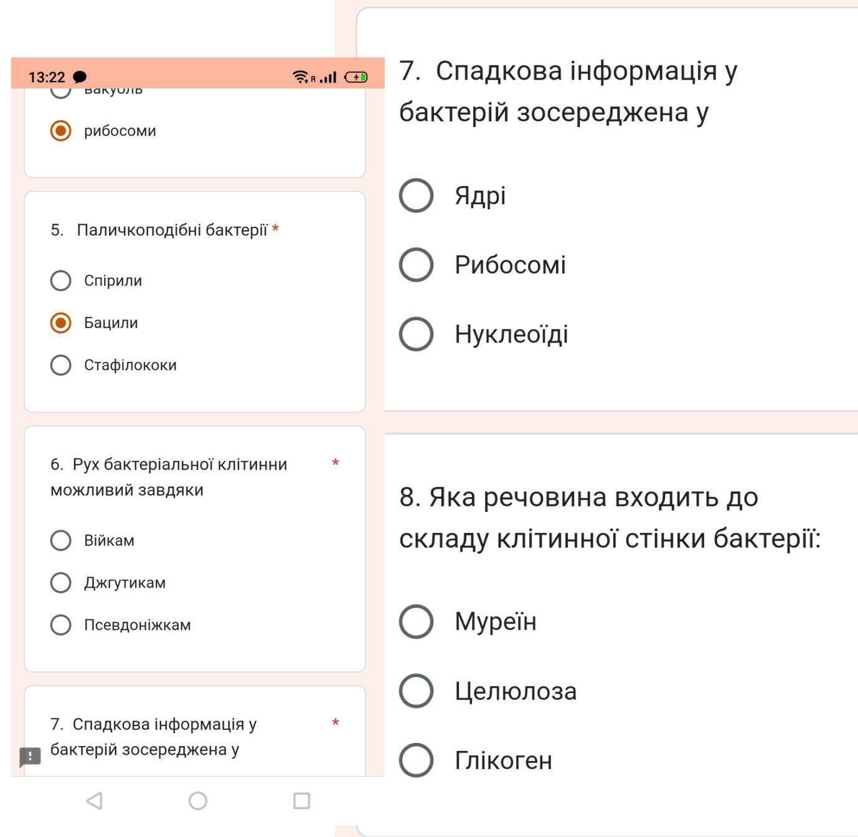The image size is (858, 837).
Task: Choose Псевдоніжкам for question 6
Action: pyautogui.click(x=60, y=625)
